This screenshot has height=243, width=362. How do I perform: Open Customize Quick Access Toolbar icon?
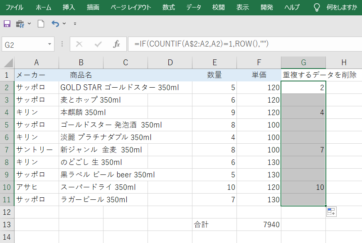[74, 24]
